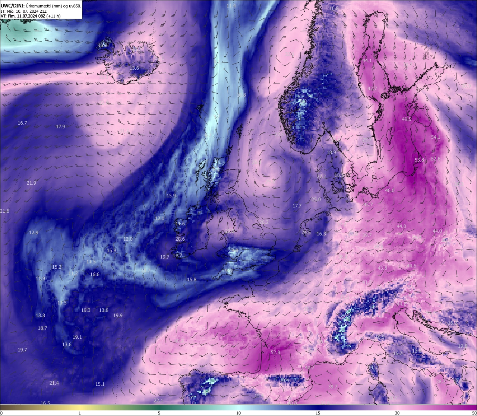Select the 18.7 value label
Image resolution: width=477 pixels, height=416 pixels.
click(42, 328)
